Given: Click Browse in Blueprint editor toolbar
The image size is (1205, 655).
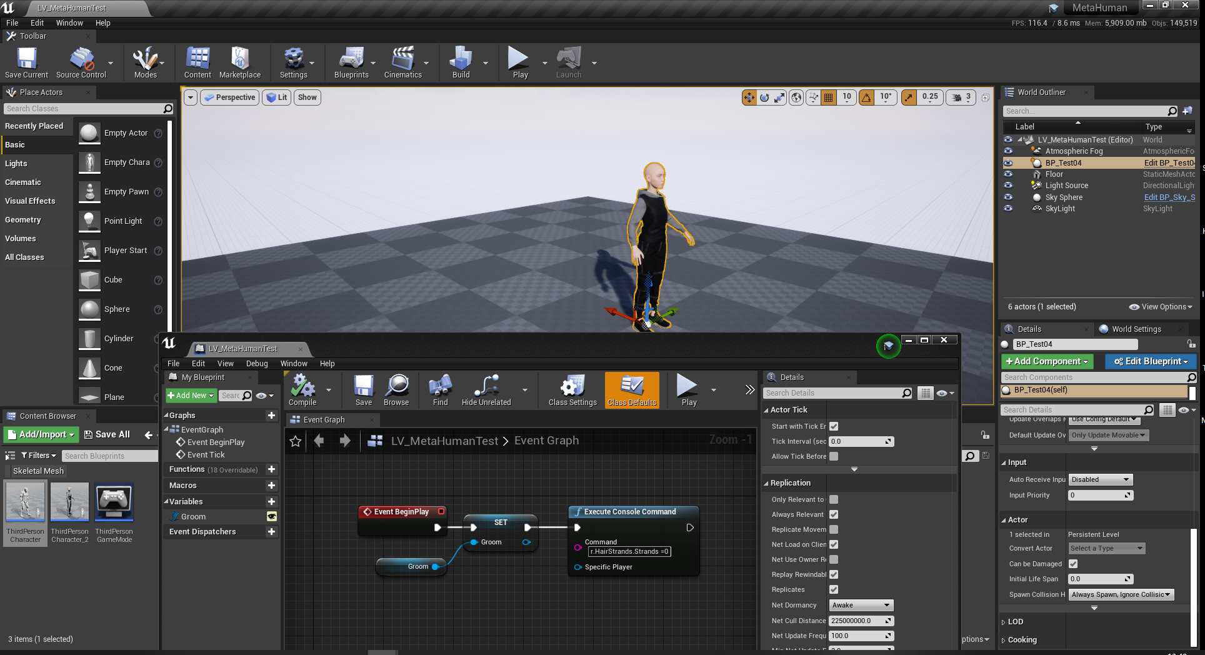Looking at the screenshot, I should click(396, 390).
